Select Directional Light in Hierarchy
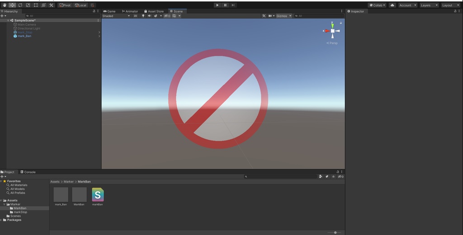Image resolution: width=463 pixels, height=235 pixels. [x=29, y=28]
